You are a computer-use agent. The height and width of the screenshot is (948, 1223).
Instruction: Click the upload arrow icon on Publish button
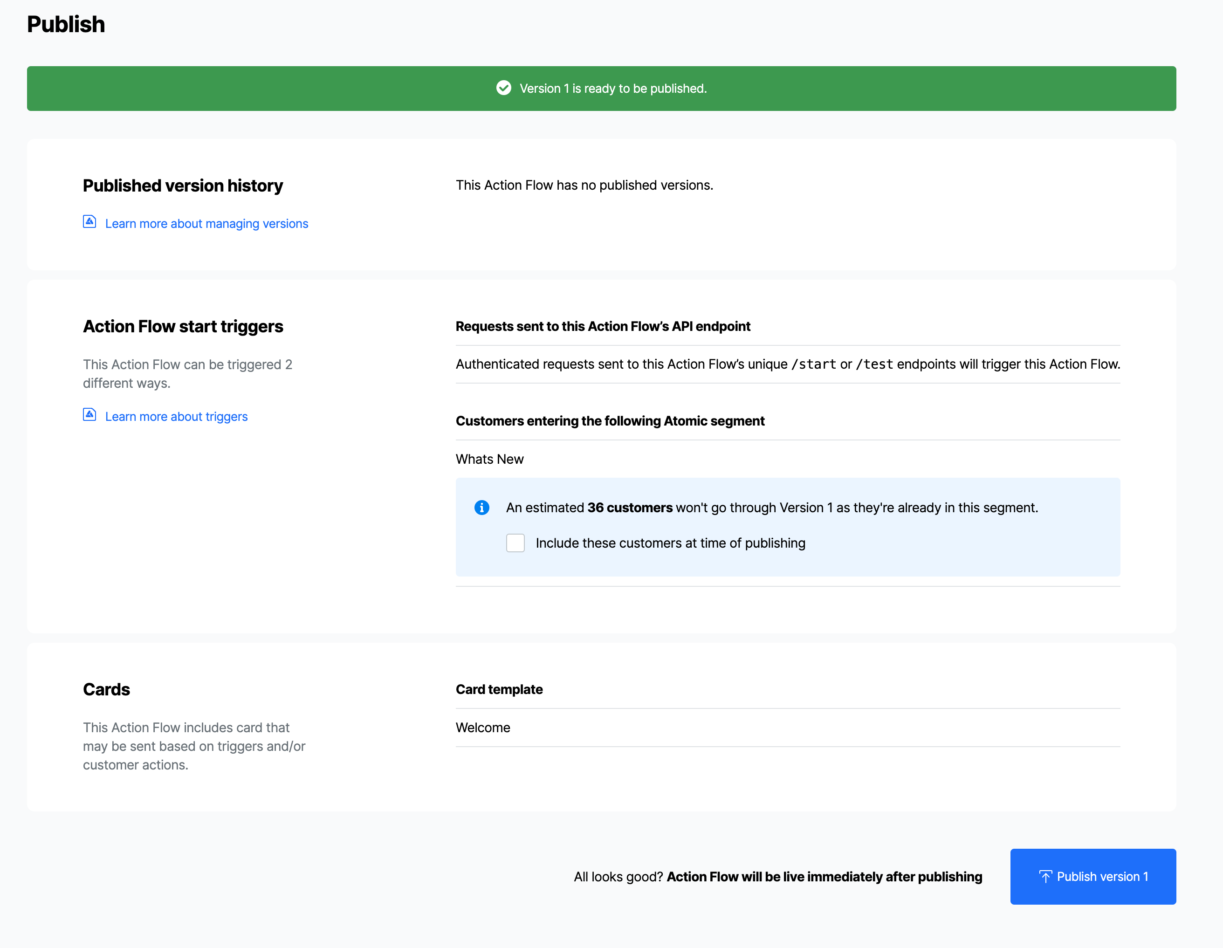point(1045,876)
